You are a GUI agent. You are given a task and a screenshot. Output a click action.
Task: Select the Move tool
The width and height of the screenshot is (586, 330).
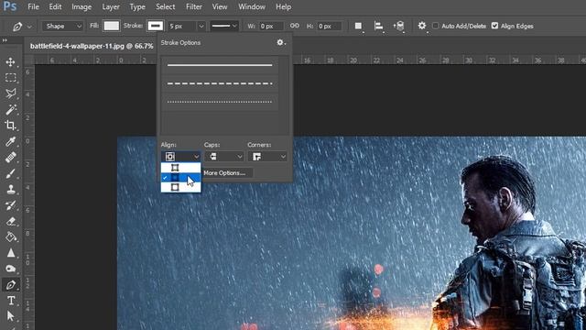(x=10, y=62)
